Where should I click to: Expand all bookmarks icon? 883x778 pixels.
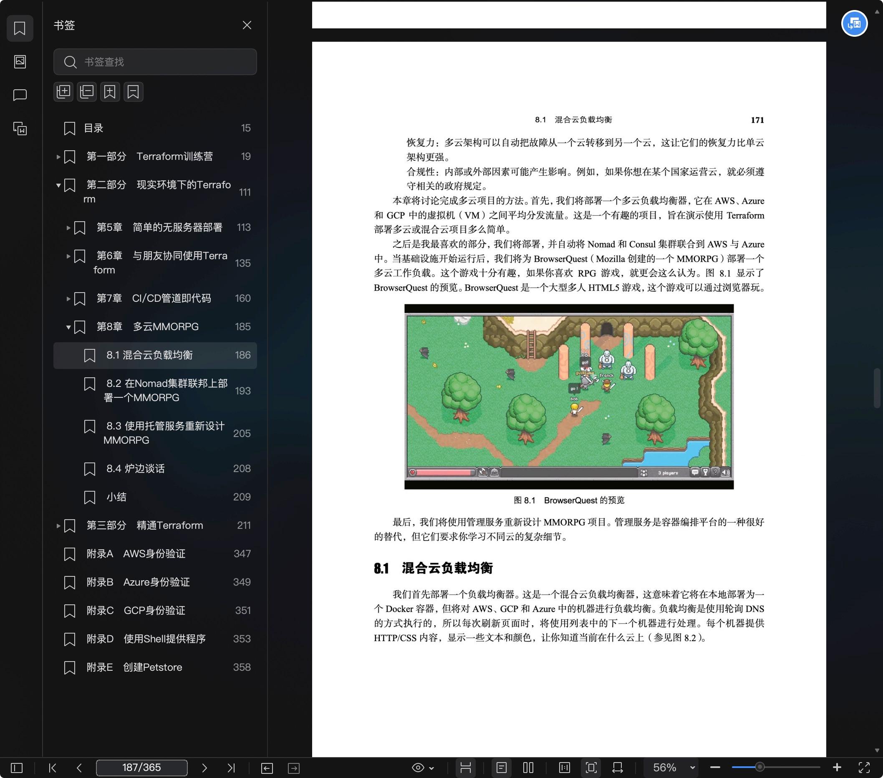pos(63,91)
